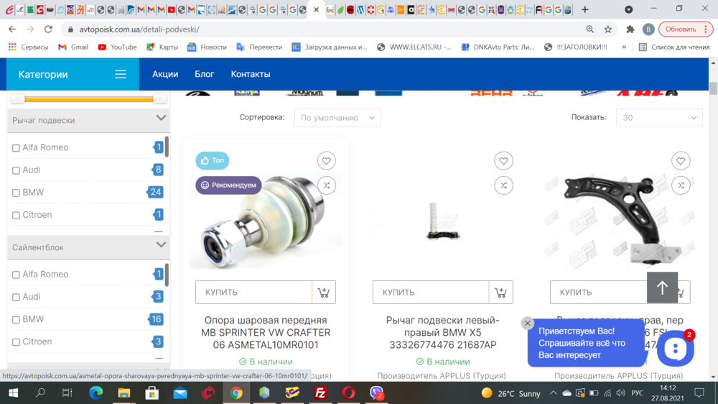This screenshot has width=718, height=404.
Task: Dismiss the chat greeting popup
Action: (527, 323)
